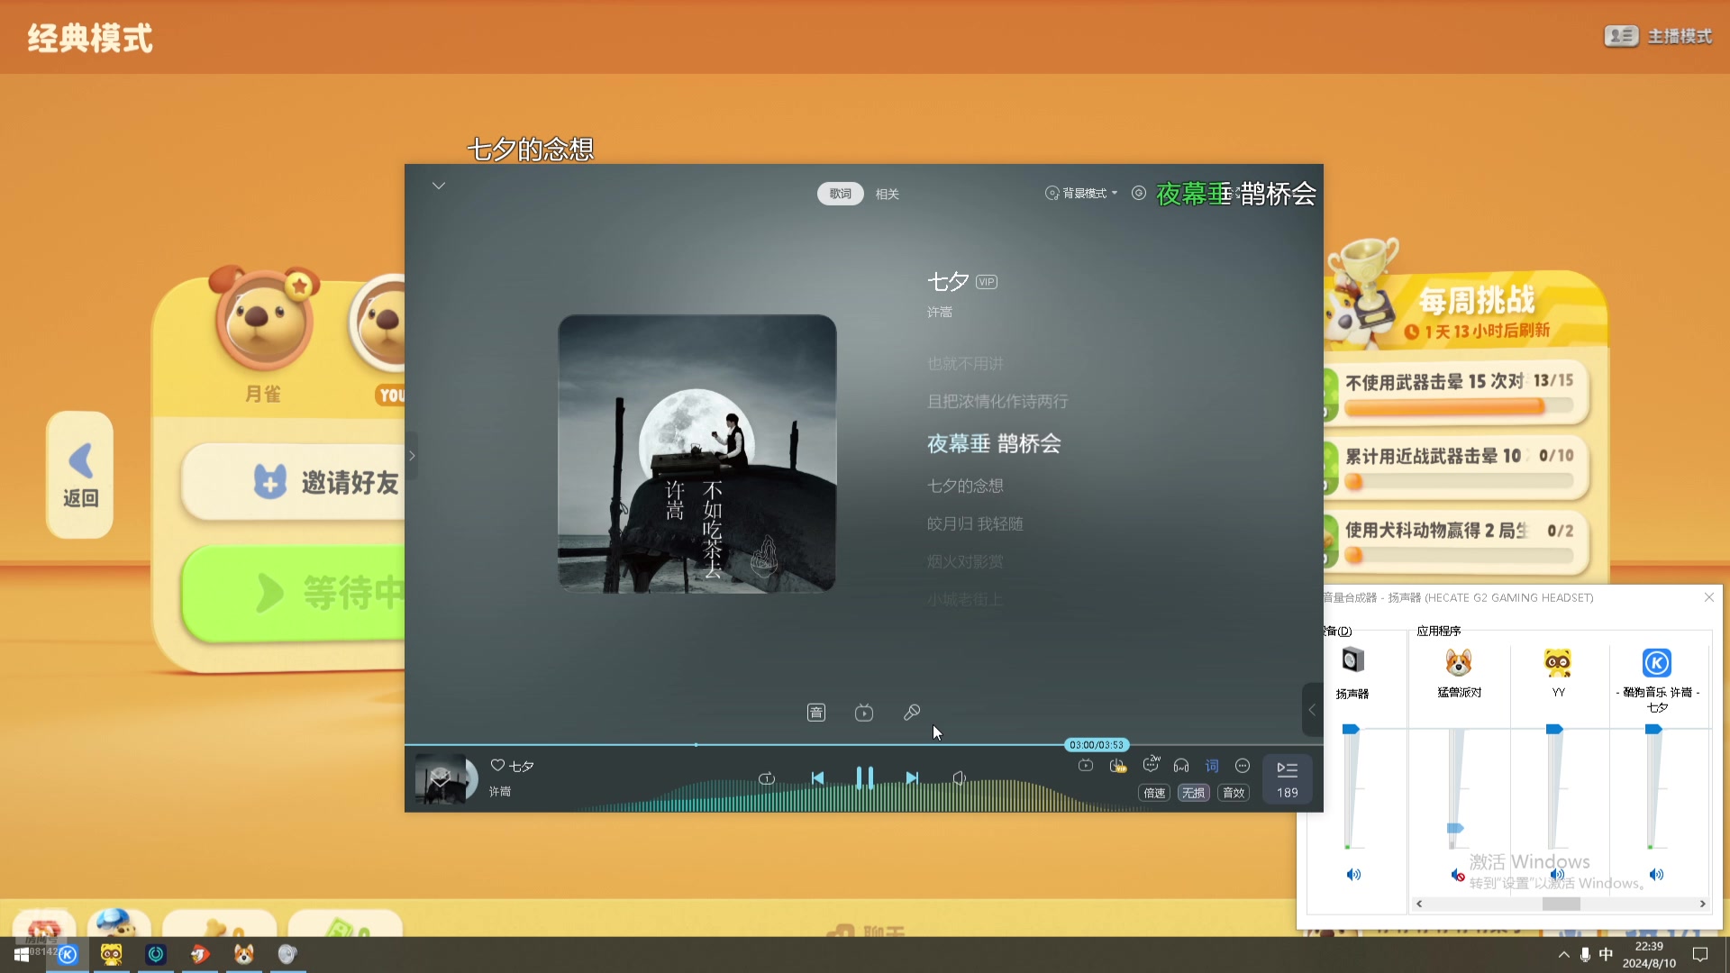Viewport: 1730px width, 973px height.
Task: Expand the left side panel arrow
Action: (412, 456)
